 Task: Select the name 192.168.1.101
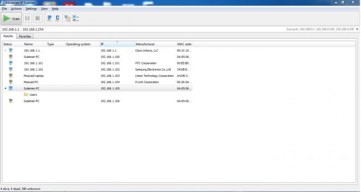(x=33, y=63)
